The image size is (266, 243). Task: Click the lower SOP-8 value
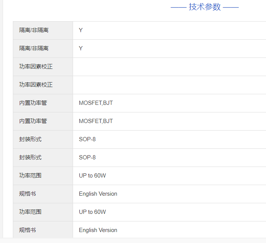click(87, 157)
